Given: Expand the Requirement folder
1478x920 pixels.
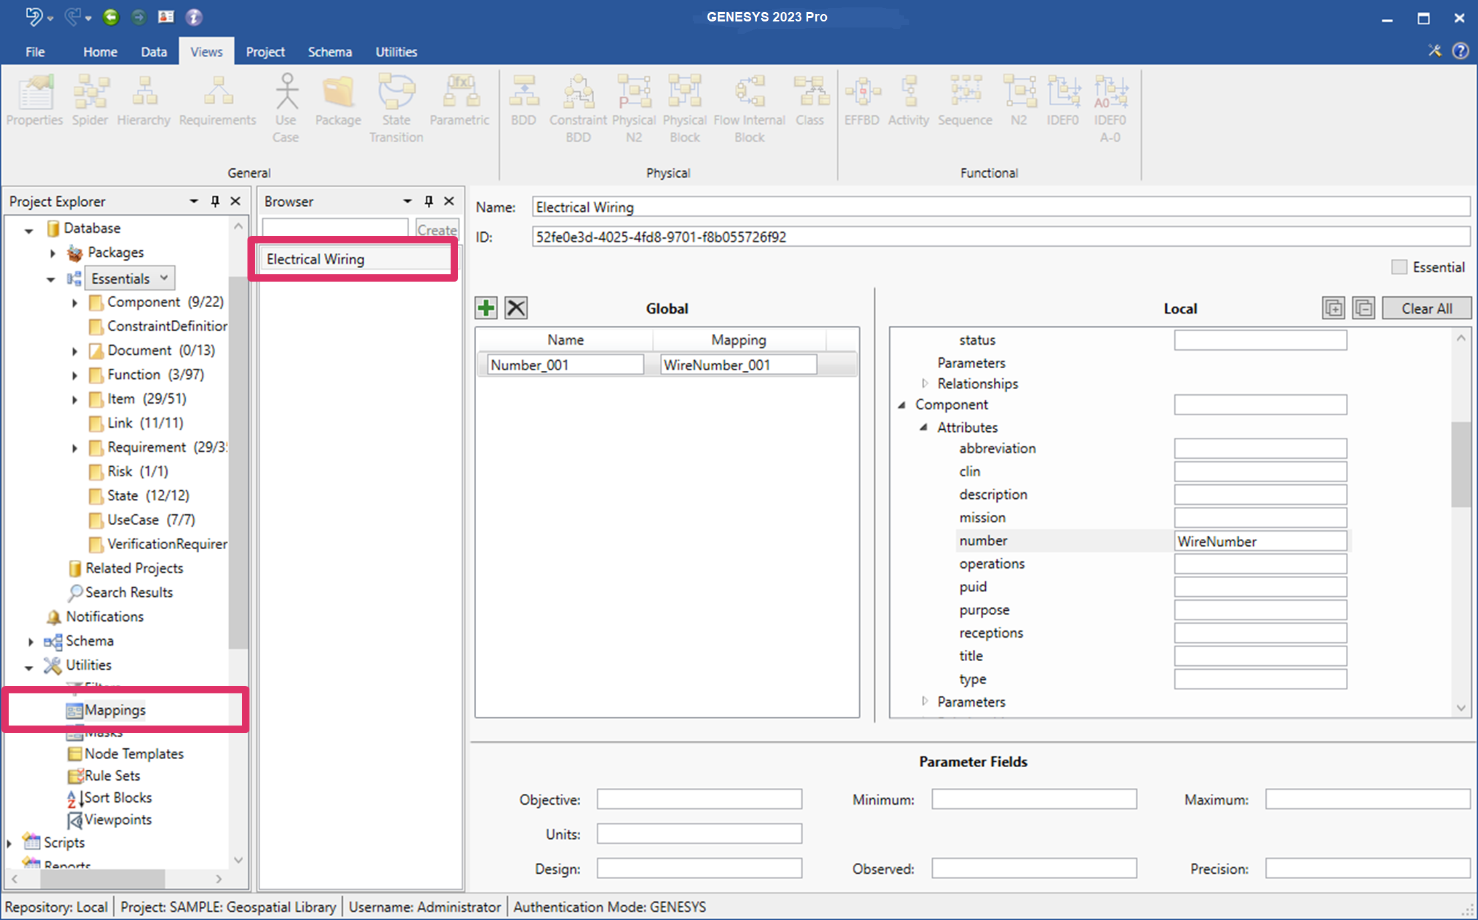Looking at the screenshot, I should pos(74,448).
